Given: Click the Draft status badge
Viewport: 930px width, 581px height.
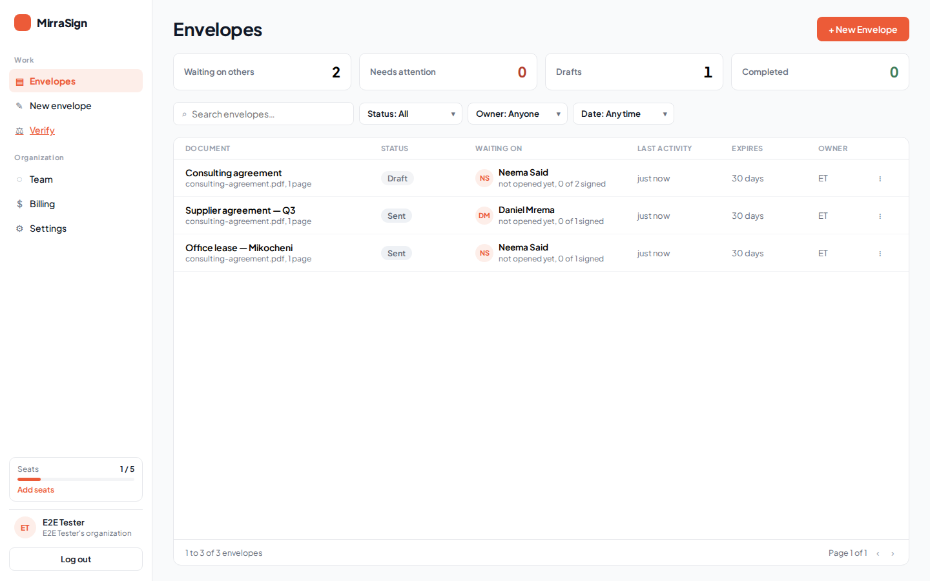Looking at the screenshot, I should pos(397,178).
